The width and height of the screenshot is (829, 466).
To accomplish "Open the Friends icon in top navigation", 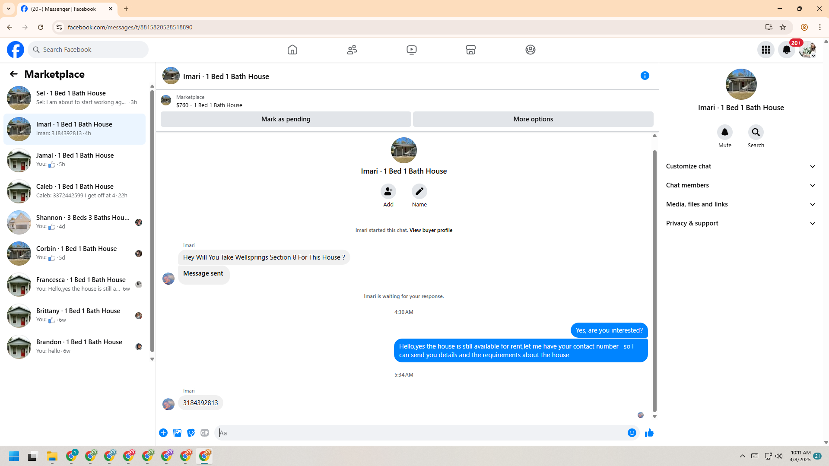I will (352, 50).
